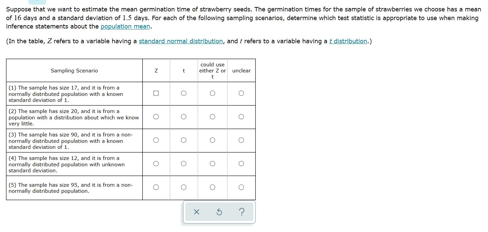Select 'either Z or t' for scenario 5
Viewport: 488px width, 232px height.
coord(212,187)
